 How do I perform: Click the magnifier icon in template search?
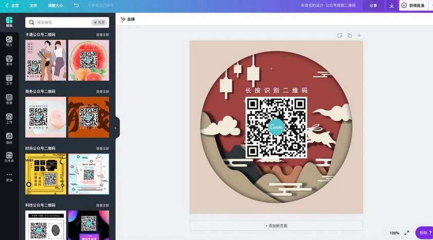(x=31, y=23)
